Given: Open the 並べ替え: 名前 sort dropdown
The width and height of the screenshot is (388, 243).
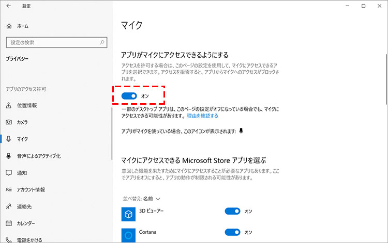Looking at the screenshot, I should click(142, 199).
